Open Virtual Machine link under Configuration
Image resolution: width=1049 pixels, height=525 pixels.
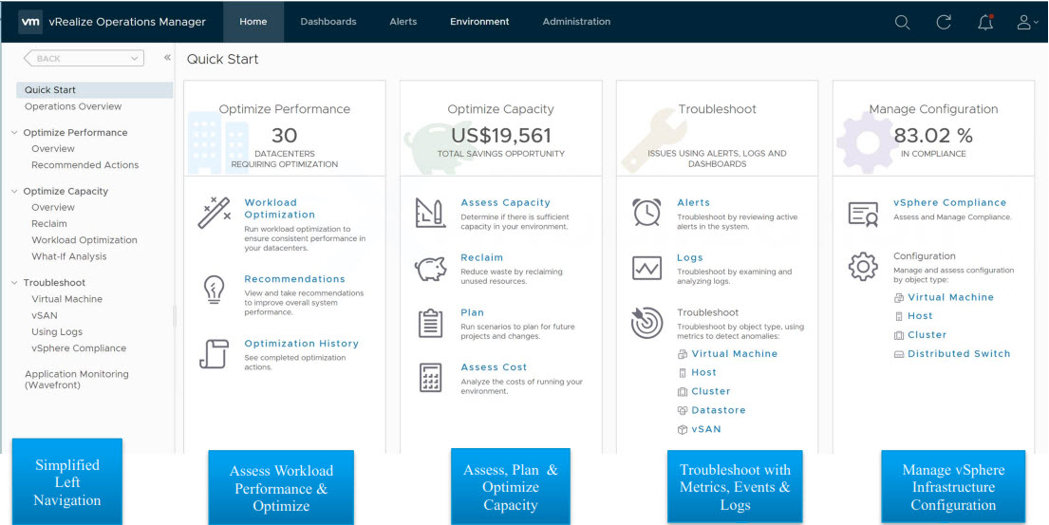click(950, 297)
